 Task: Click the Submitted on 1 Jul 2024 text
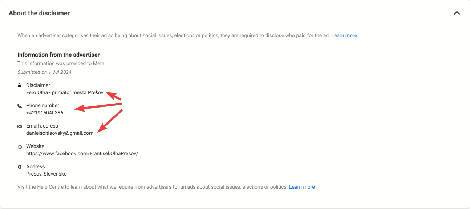[x=44, y=72]
